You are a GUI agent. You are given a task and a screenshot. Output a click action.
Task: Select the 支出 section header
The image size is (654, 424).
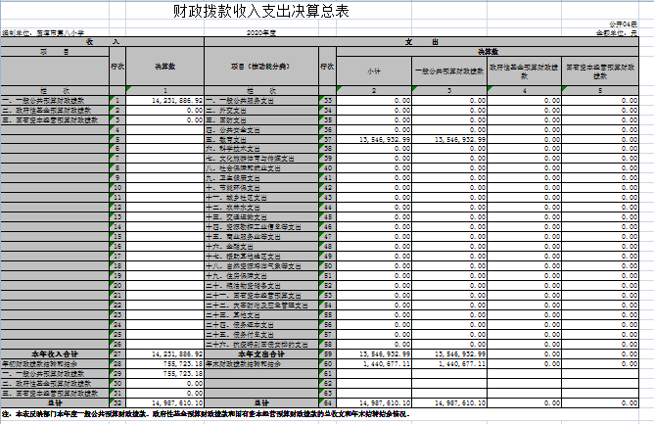click(421, 42)
